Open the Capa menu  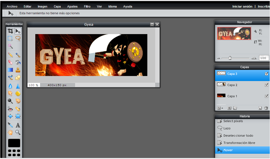[x=57, y=6]
